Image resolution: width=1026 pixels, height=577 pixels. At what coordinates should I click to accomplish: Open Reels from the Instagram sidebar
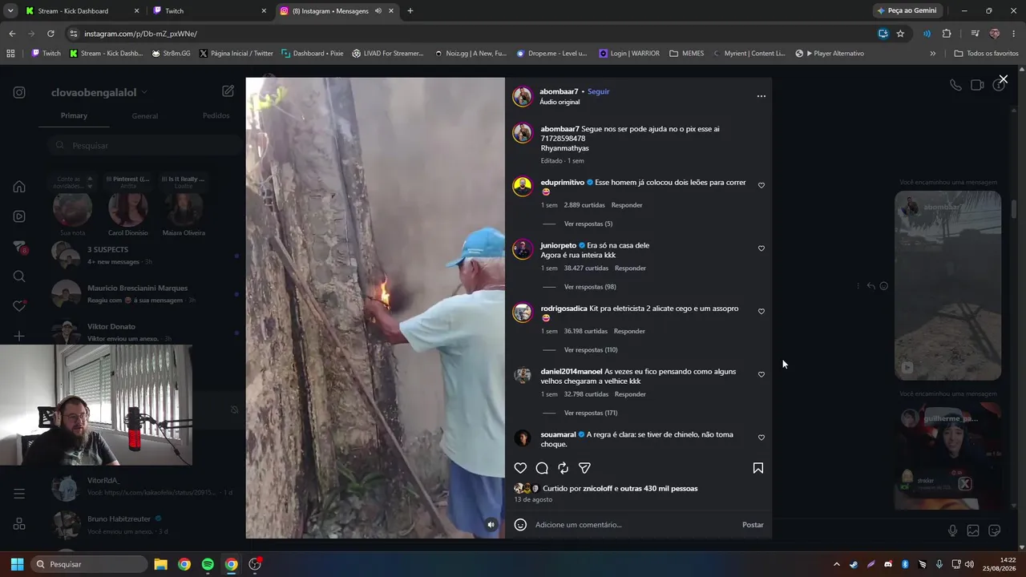pyautogui.click(x=19, y=216)
